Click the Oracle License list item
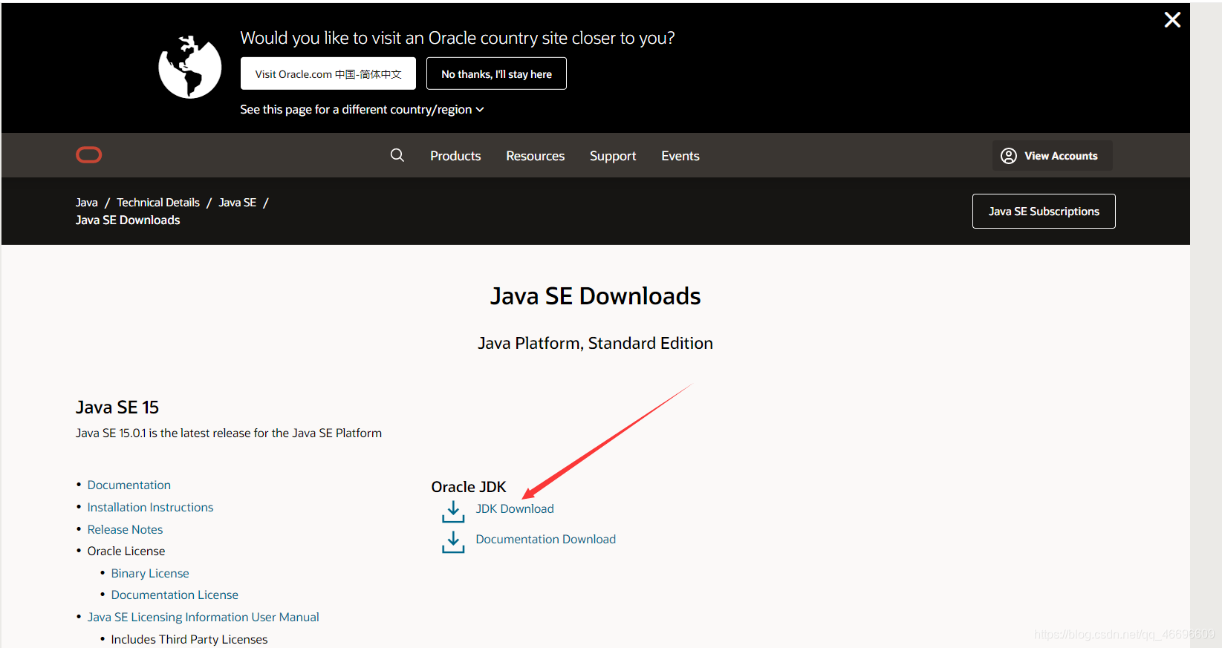The image size is (1222, 648). [x=126, y=551]
